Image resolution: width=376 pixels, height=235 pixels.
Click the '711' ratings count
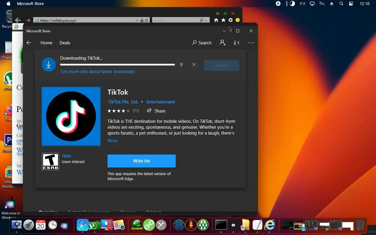136,111
